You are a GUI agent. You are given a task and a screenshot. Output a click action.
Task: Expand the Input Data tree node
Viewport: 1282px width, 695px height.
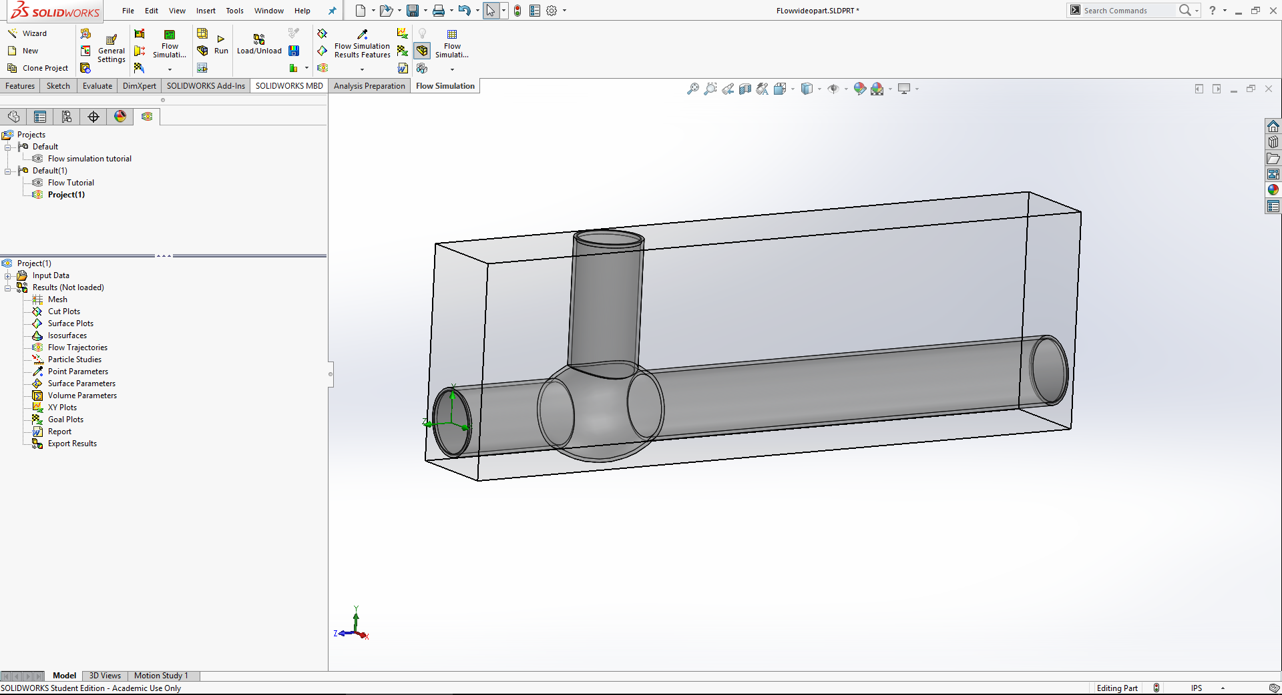point(8,275)
